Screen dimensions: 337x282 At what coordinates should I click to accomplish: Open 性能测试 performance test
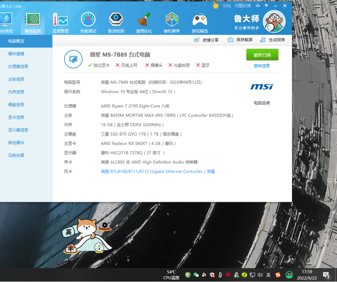pos(88,23)
